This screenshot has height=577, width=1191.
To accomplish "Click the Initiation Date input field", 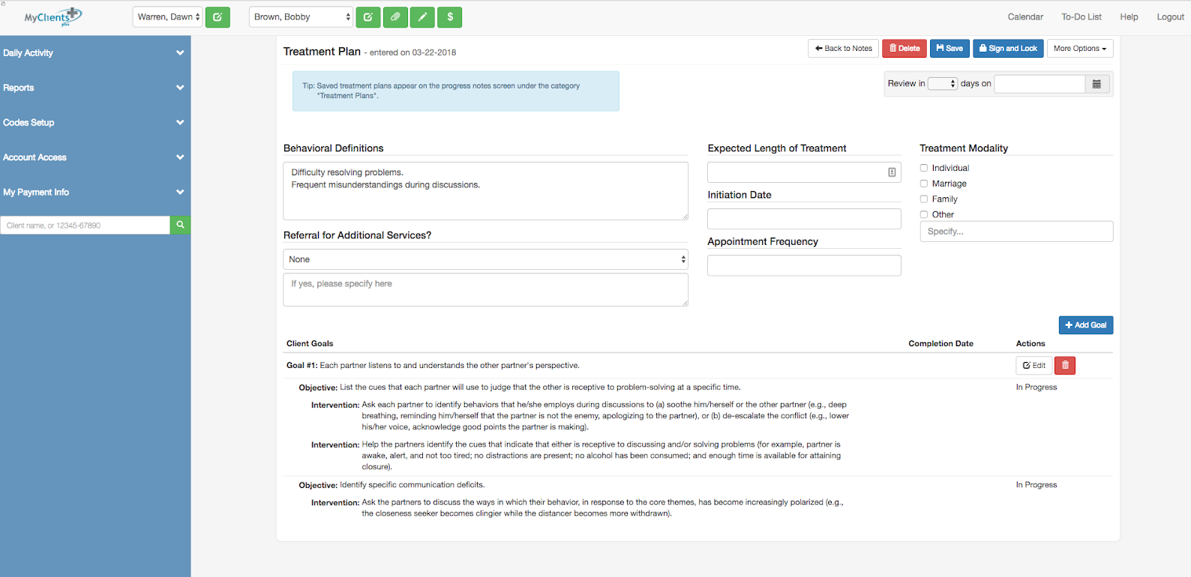I will [804, 219].
